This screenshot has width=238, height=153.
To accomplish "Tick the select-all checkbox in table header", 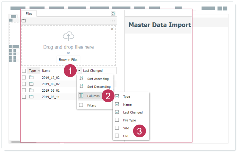I will 24,71.
